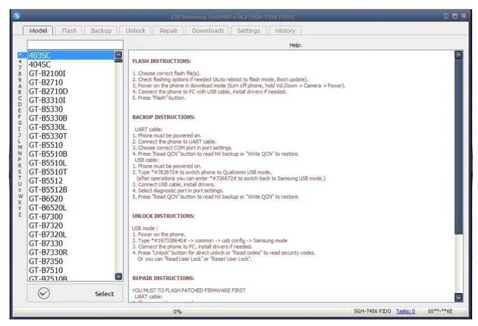Click the Select button
This screenshot has height=326, width=478.
tap(75, 293)
